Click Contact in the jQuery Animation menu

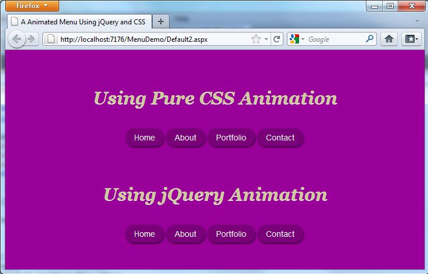[280, 234]
